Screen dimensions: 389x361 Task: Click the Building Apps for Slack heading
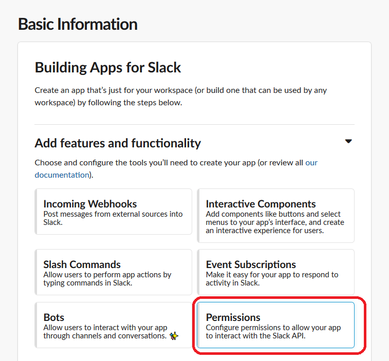coord(108,67)
